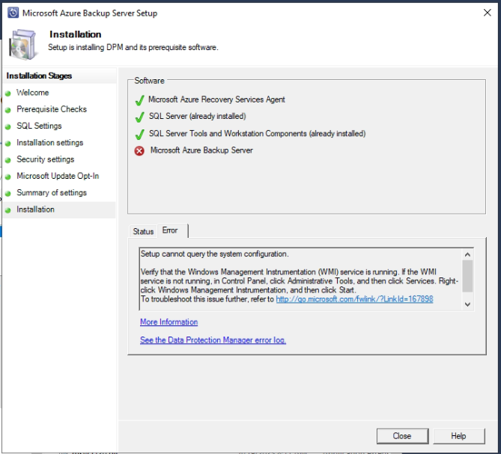Click green dot next to Security settings
Screen dimensions: 501x454
coord(8,160)
